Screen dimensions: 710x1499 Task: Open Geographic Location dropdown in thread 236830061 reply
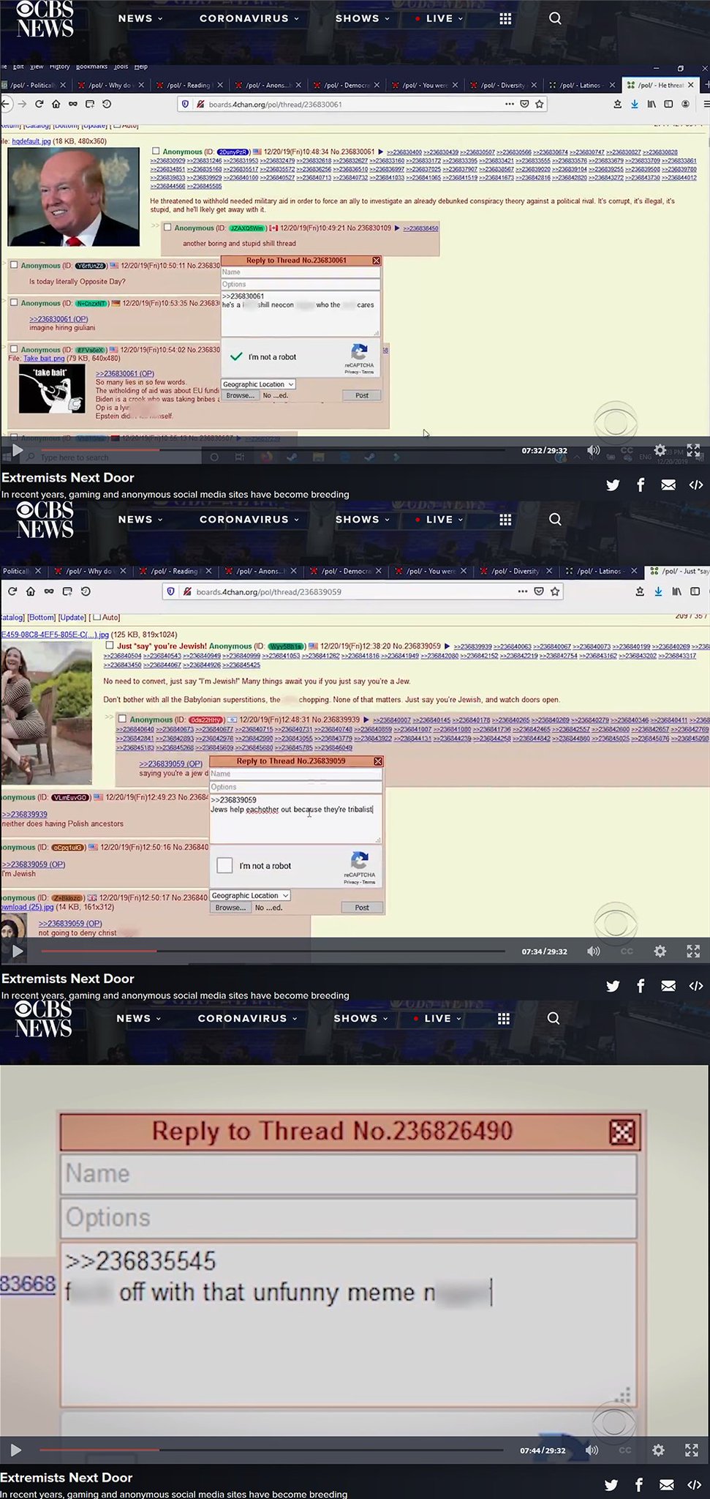click(258, 384)
